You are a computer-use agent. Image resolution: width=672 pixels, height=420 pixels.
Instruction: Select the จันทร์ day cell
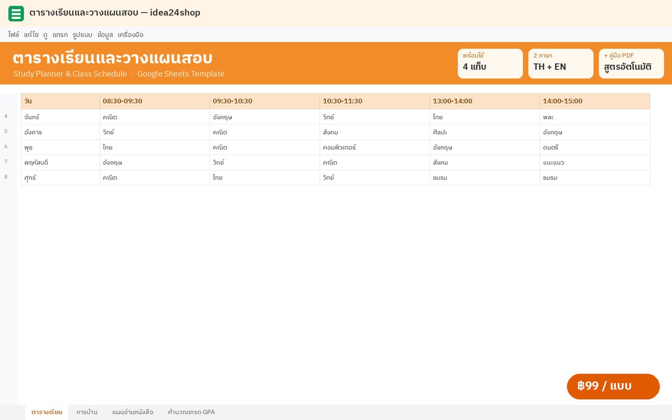tap(60, 117)
